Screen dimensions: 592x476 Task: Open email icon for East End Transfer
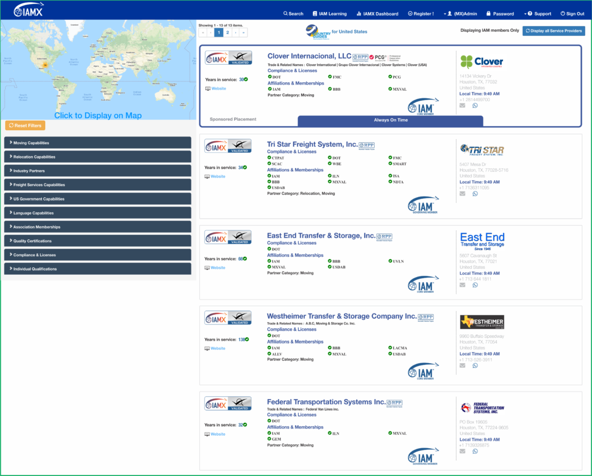[x=462, y=285]
